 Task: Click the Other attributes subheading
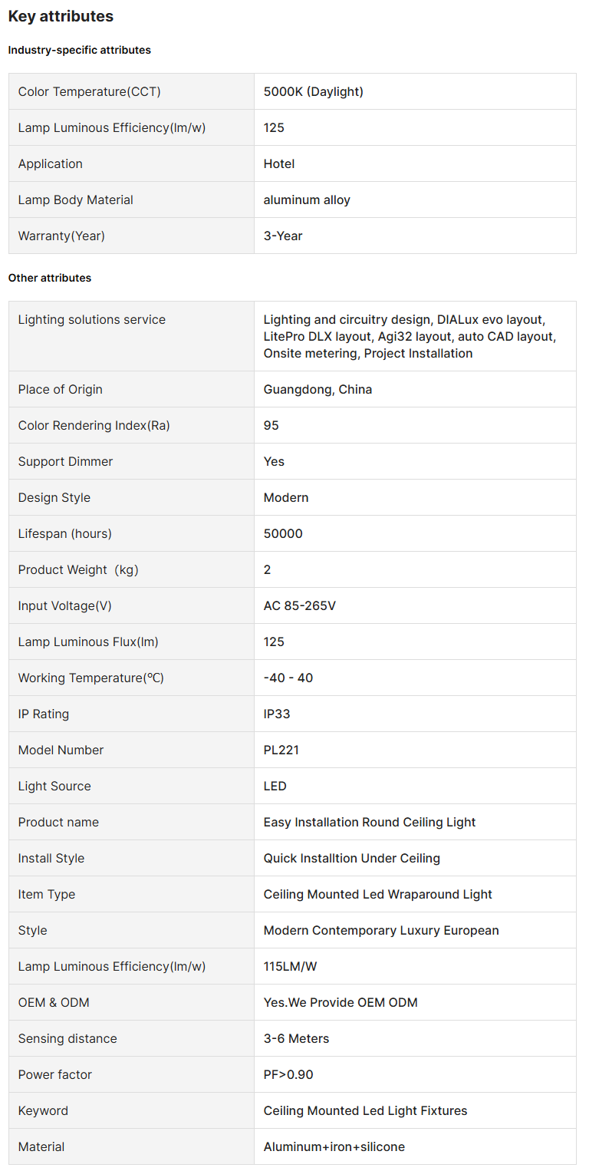point(50,278)
